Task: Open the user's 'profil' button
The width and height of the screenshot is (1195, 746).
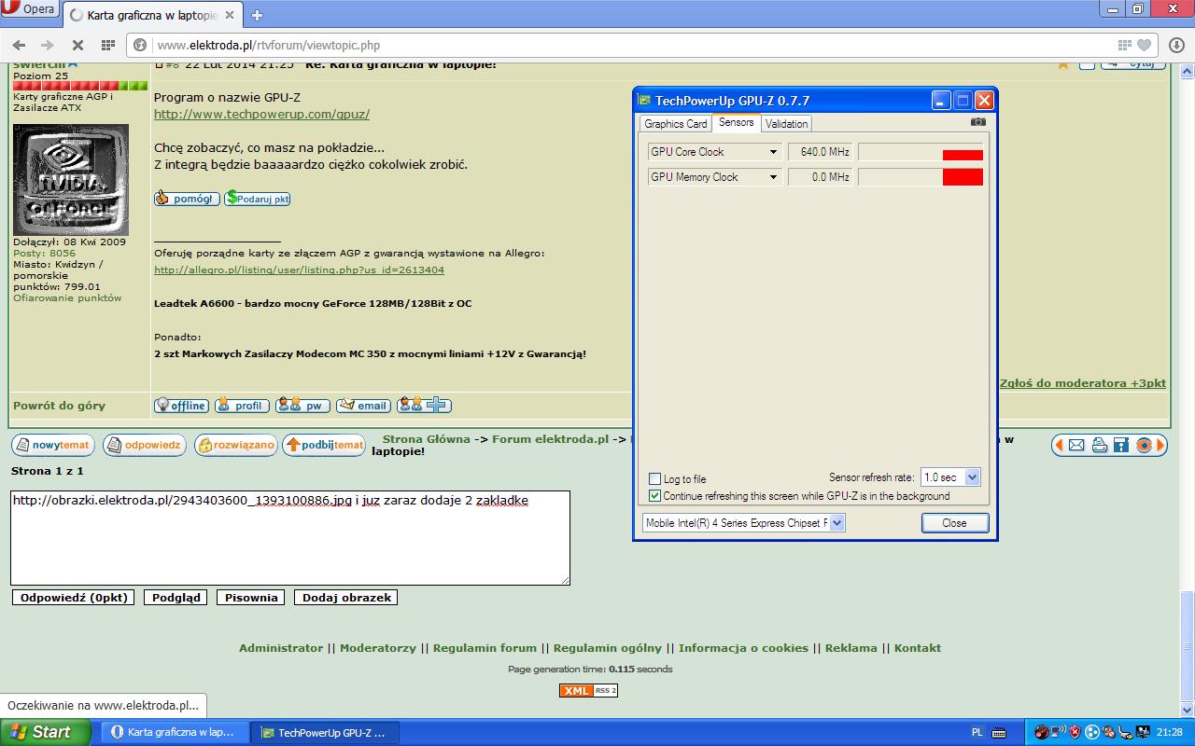Action: pyautogui.click(x=242, y=406)
